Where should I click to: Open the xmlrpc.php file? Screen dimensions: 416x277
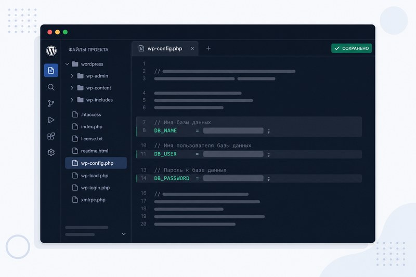93,200
